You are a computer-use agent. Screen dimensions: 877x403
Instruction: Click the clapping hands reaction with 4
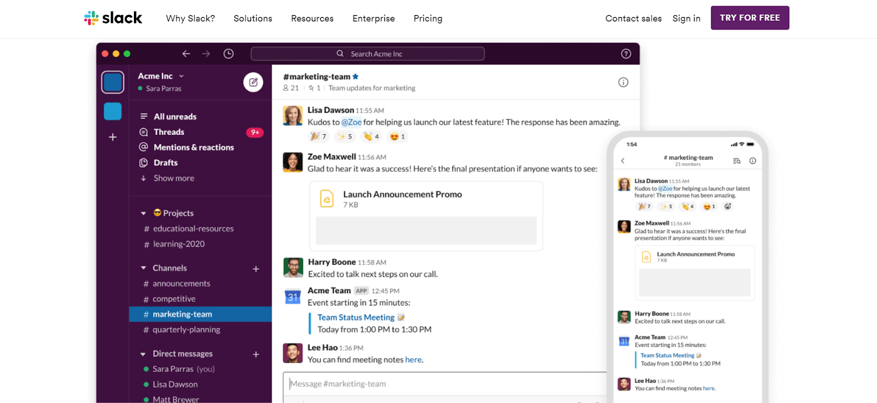click(371, 137)
